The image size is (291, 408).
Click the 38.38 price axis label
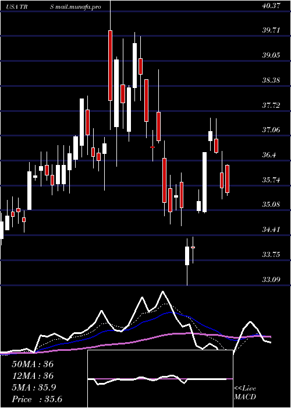click(x=271, y=80)
